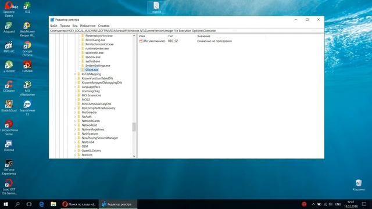Launch ICQ from the desktop
The image size is (372, 209).
point(27,8)
